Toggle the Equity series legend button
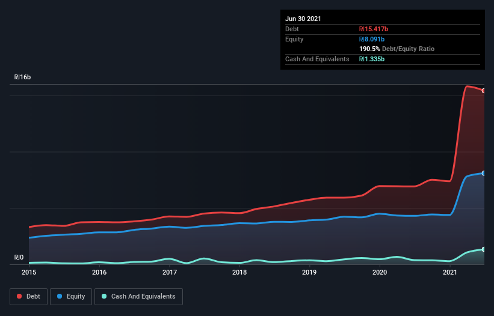The width and height of the screenshot is (494, 316). tap(71, 297)
